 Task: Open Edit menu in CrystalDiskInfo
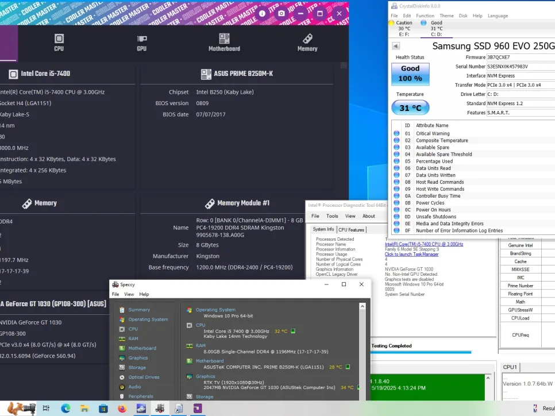pyautogui.click(x=407, y=16)
